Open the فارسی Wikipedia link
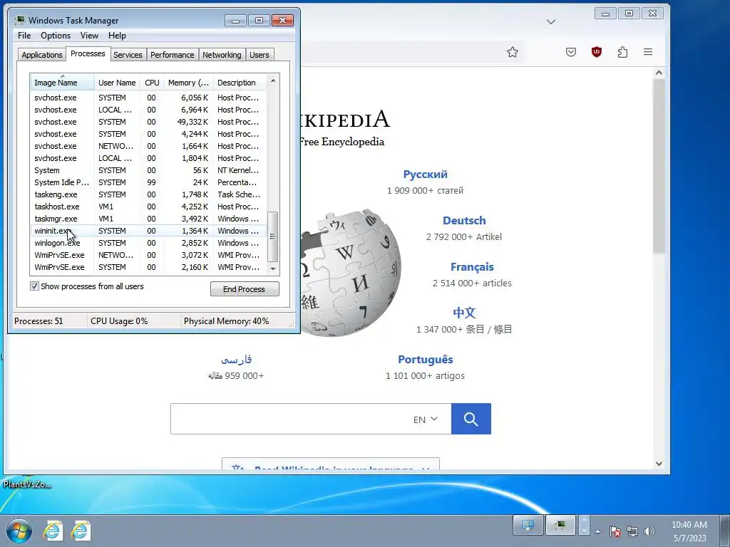This screenshot has width=730, height=547. 236,360
